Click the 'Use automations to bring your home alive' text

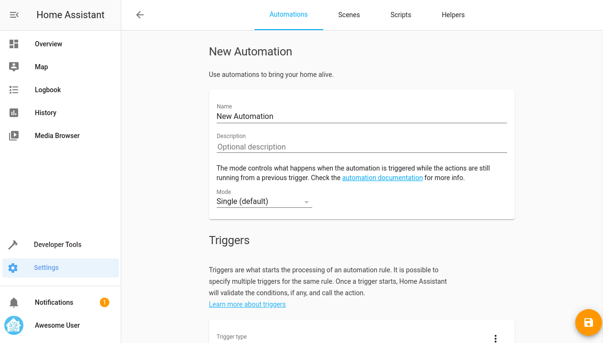point(271,75)
